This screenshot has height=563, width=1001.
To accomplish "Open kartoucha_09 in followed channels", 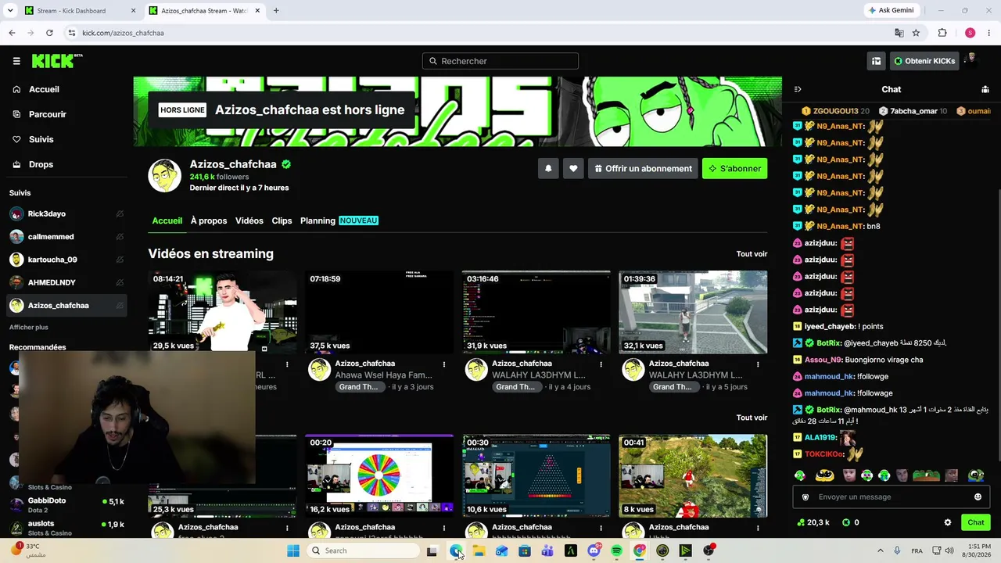I will click(x=66, y=260).
